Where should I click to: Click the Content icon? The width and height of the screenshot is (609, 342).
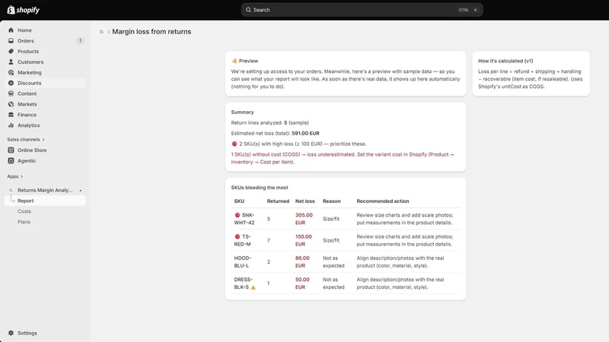click(11, 93)
